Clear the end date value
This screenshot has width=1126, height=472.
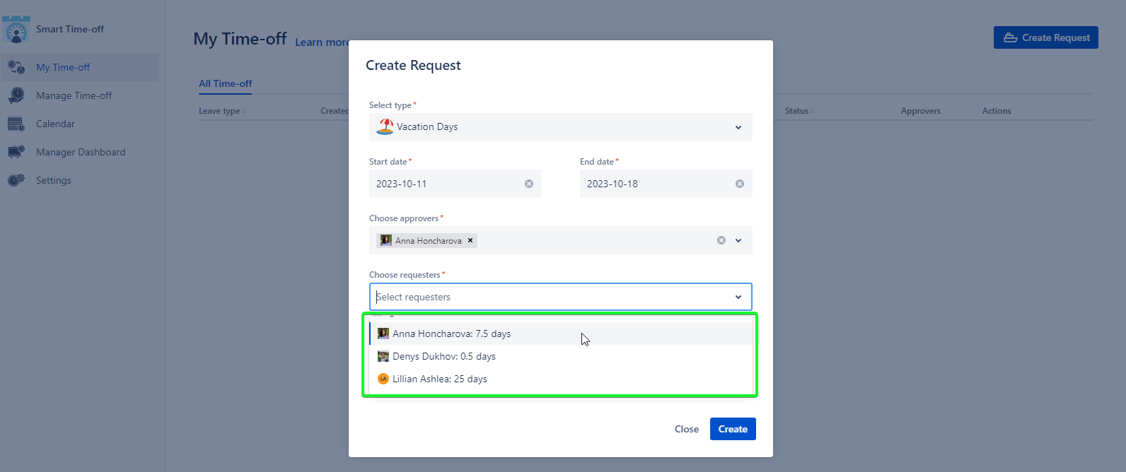click(739, 184)
